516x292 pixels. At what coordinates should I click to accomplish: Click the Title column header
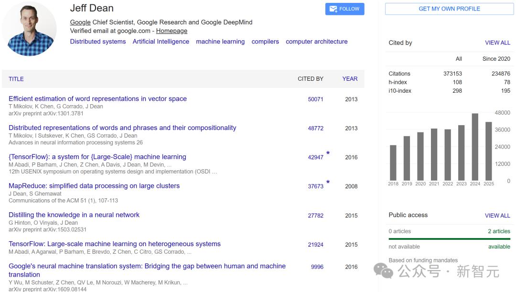[16, 79]
